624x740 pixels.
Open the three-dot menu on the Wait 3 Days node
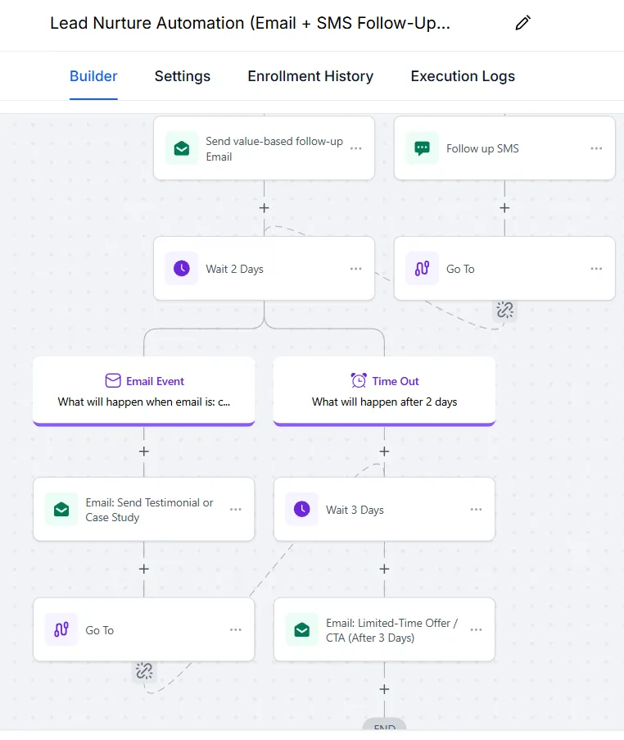coord(476,510)
